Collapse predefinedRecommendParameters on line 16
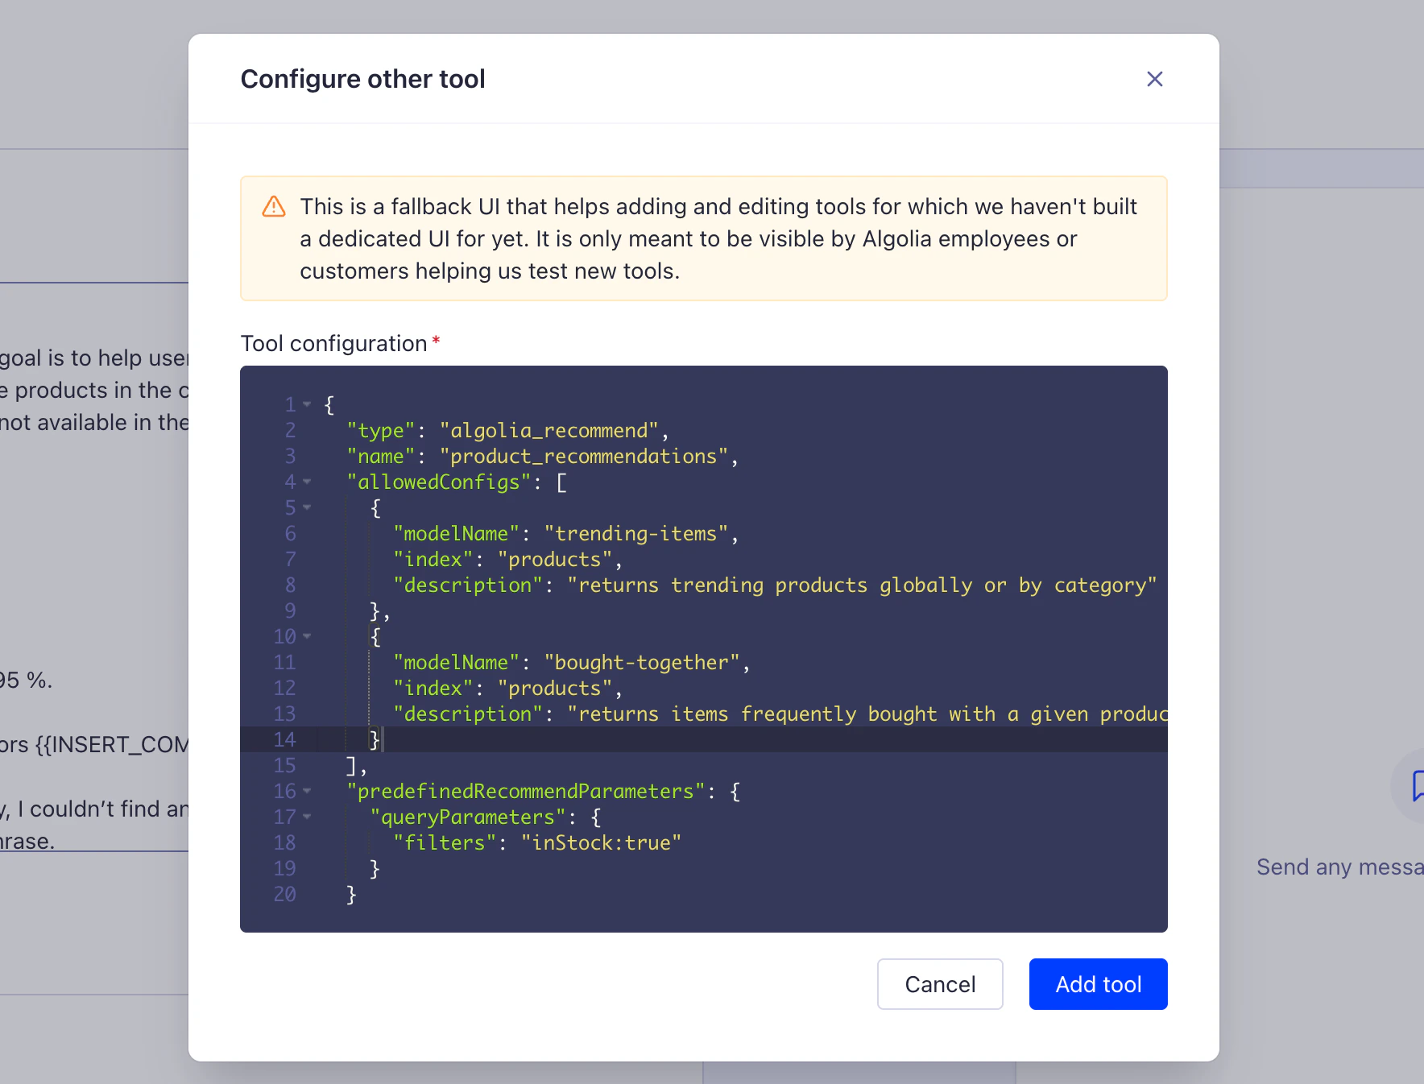Viewport: 1424px width, 1084px height. (x=307, y=791)
